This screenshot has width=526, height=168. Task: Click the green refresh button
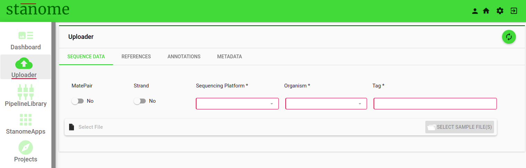coord(509,37)
